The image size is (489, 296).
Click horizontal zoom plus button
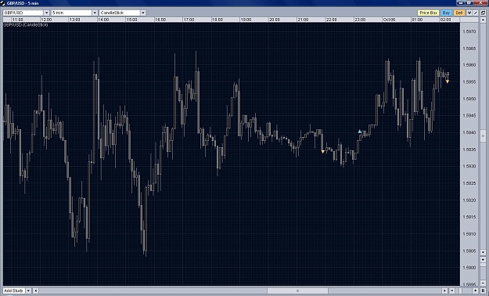475,291
